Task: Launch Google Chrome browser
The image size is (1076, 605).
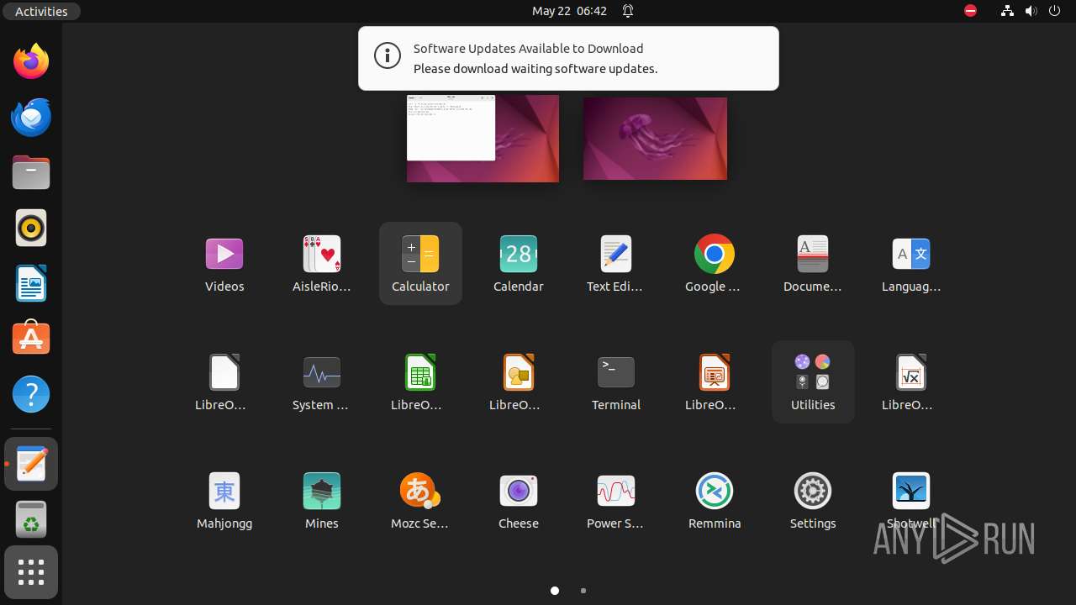Action: [715, 263]
